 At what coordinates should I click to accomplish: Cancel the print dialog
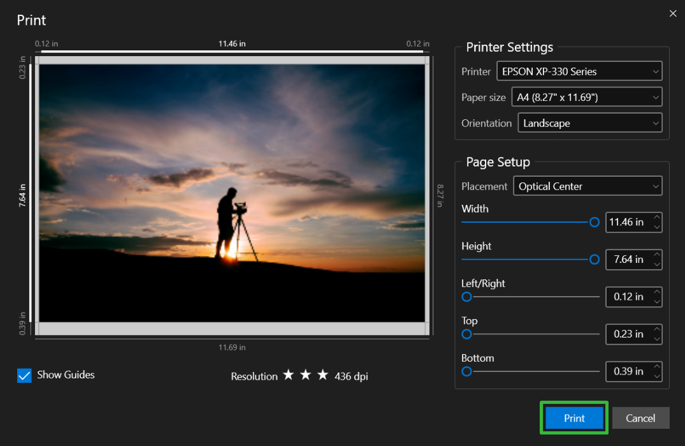(640, 418)
